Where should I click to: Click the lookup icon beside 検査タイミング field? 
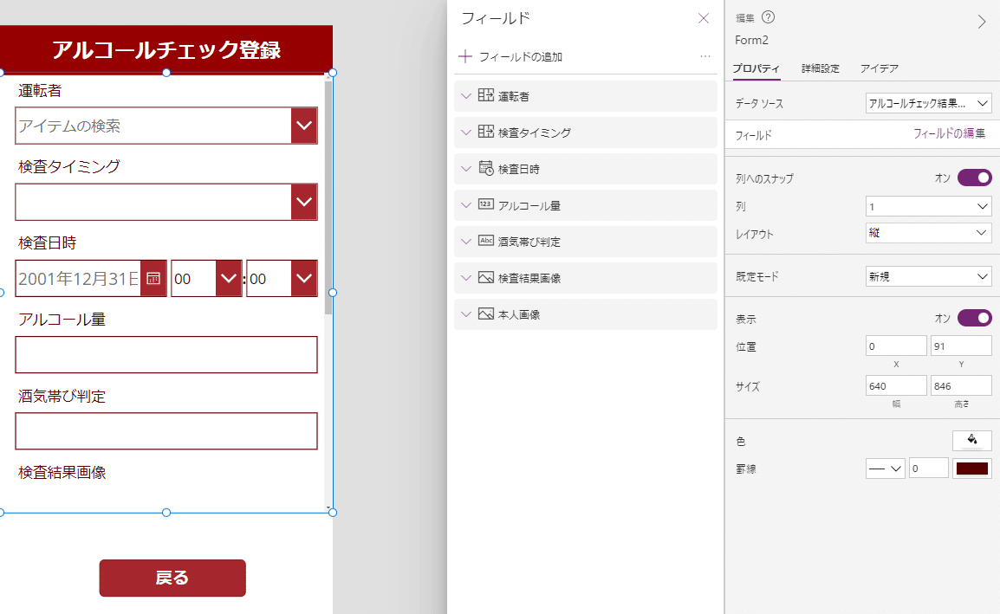coord(486,132)
